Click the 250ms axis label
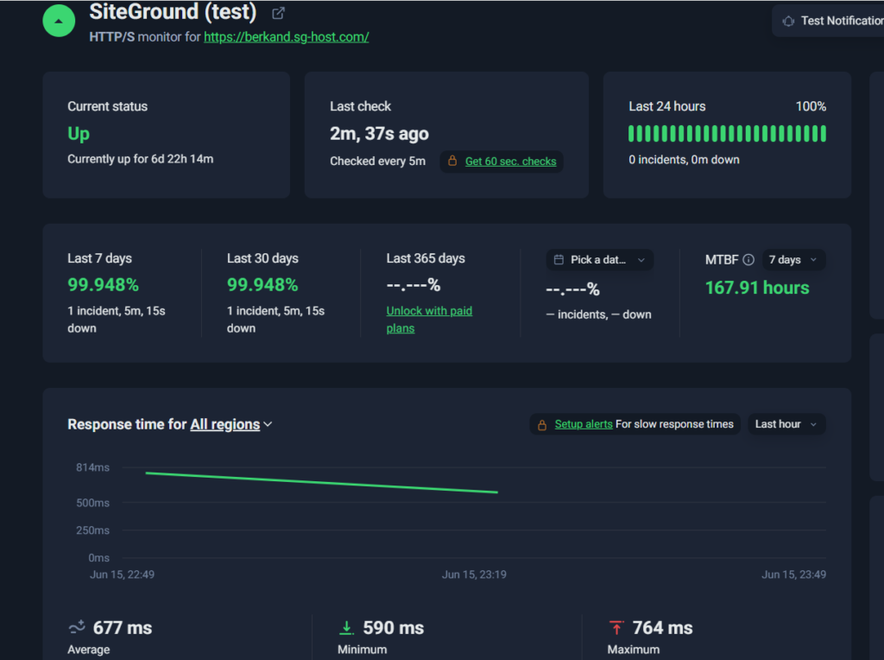Screen dimensions: 884x660 93,530
